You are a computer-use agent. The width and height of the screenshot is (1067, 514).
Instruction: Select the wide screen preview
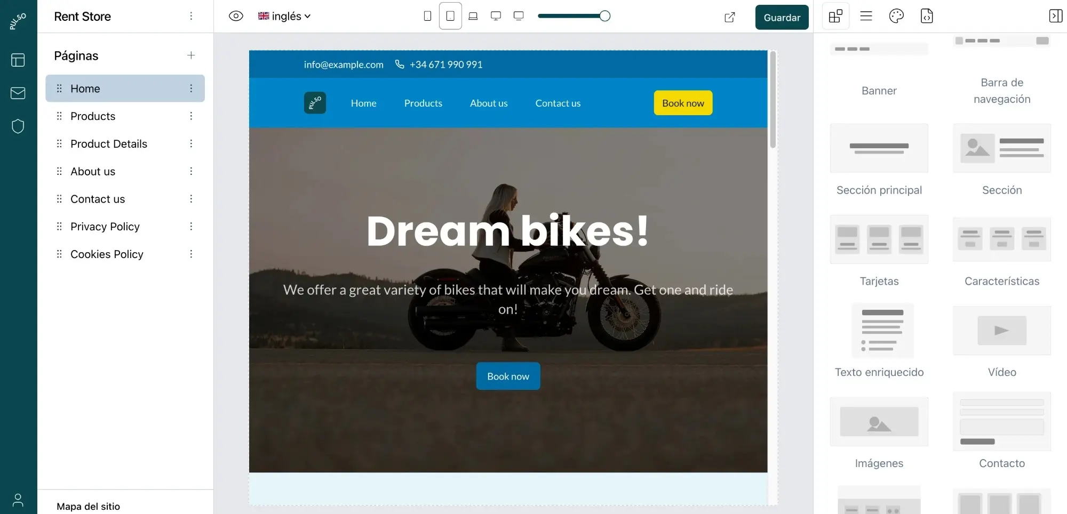[519, 16]
